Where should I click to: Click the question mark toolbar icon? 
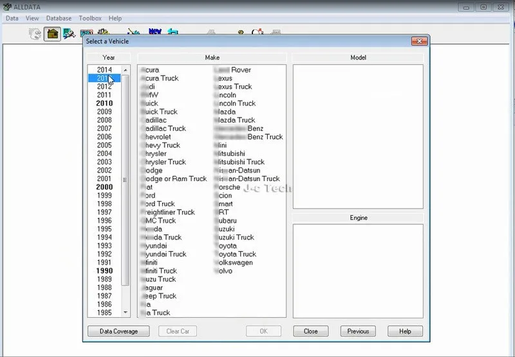[x=241, y=32]
